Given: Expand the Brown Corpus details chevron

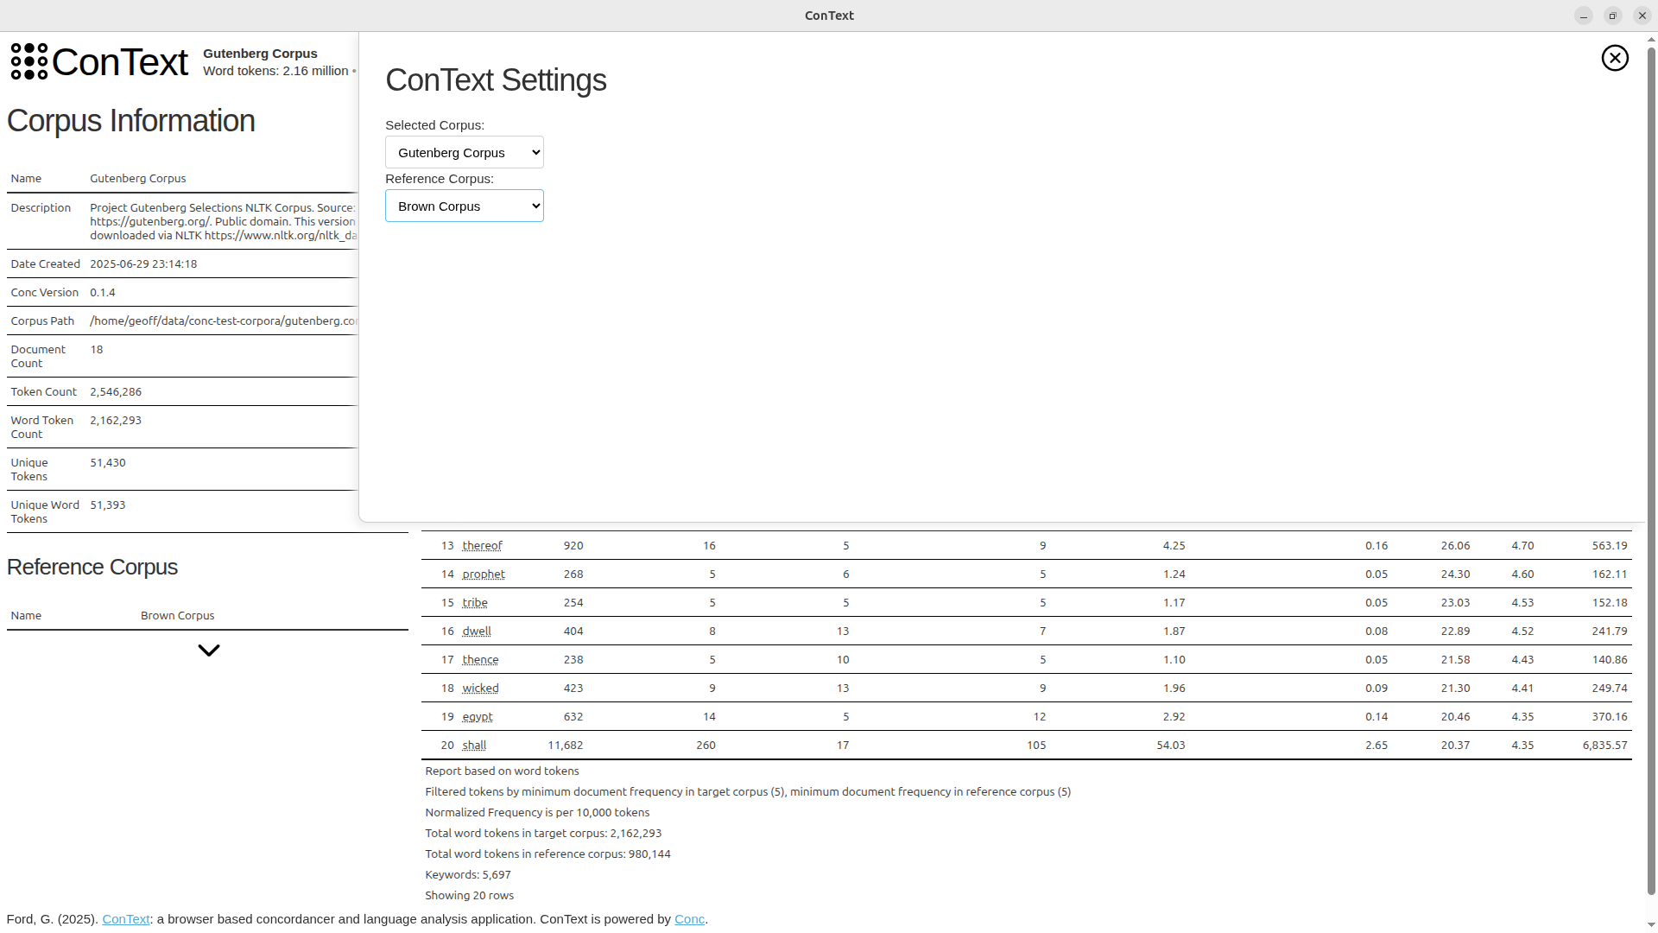Looking at the screenshot, I should click(208, 650).
